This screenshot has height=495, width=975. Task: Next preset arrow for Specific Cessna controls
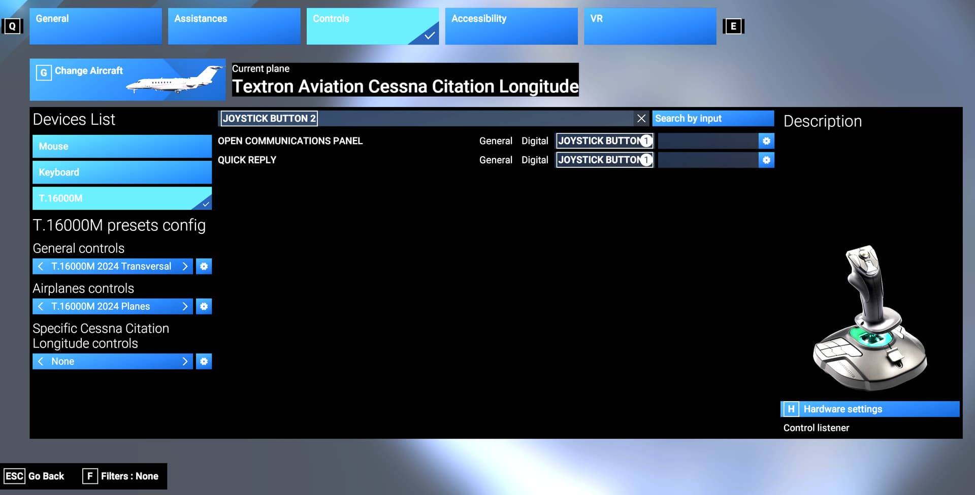point(185,362)
